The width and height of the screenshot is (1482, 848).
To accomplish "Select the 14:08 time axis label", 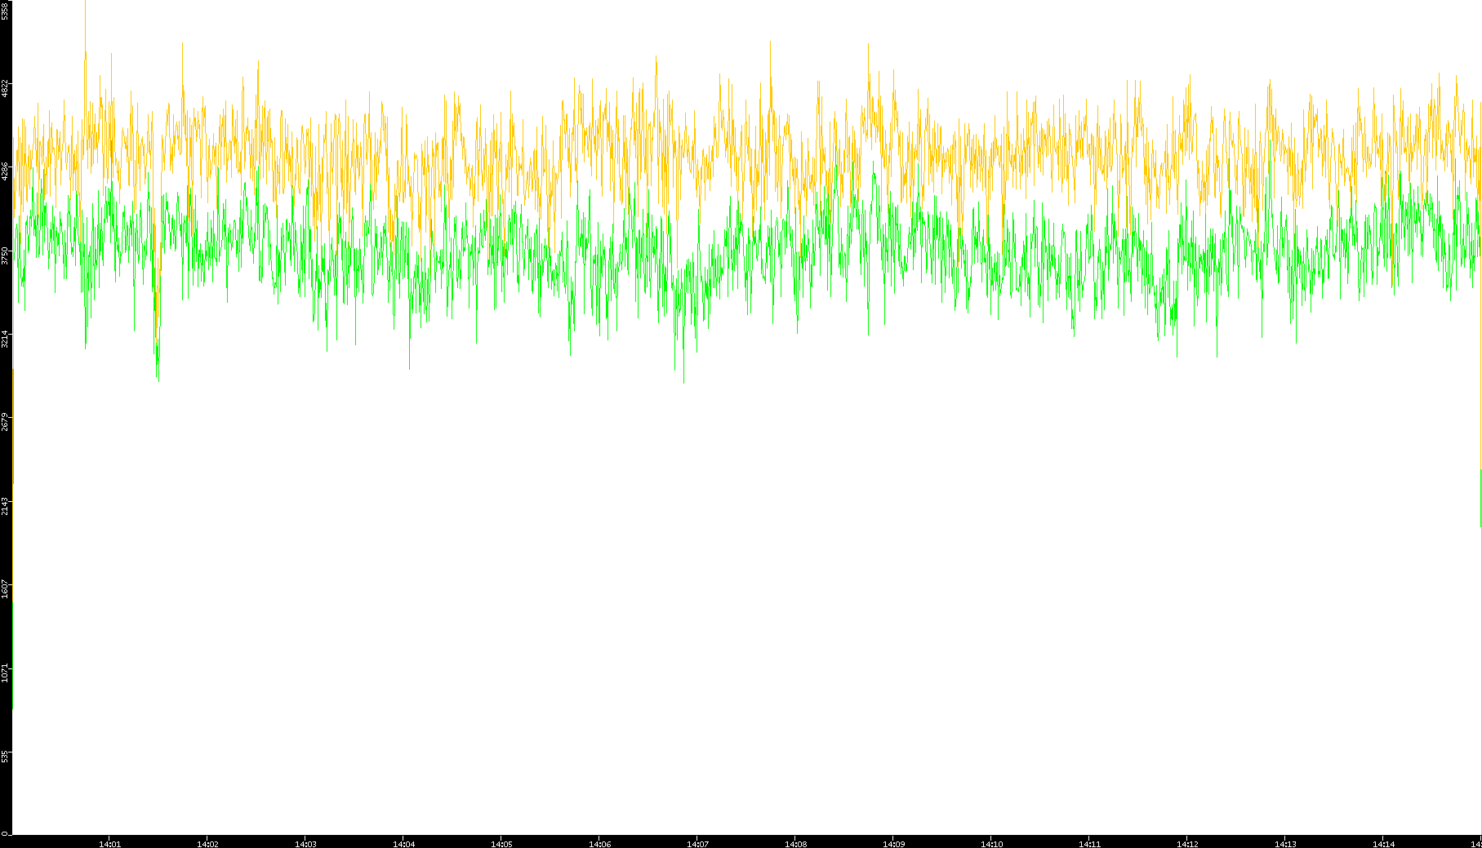I will point(795,844).
